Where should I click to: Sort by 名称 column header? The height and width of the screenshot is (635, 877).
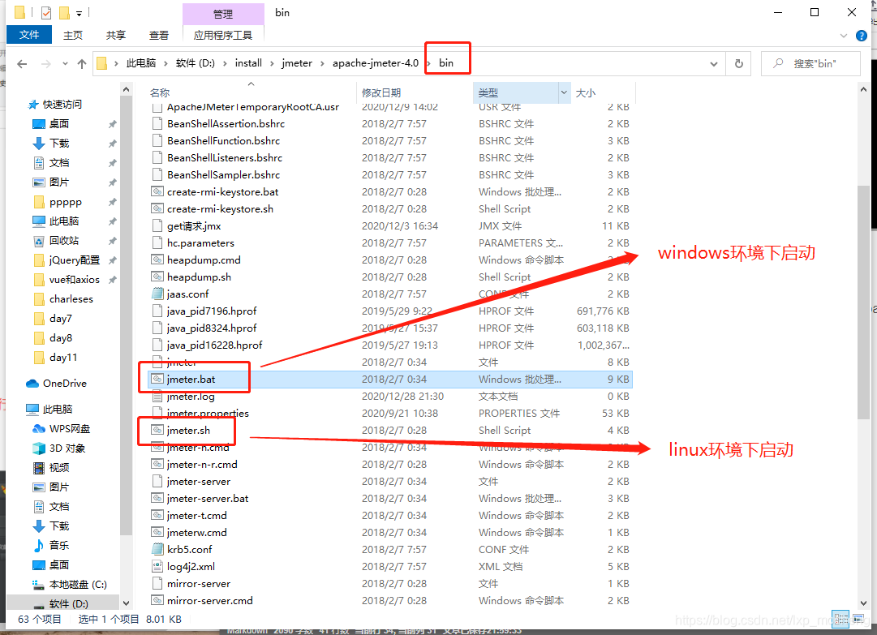coord(159,92)
